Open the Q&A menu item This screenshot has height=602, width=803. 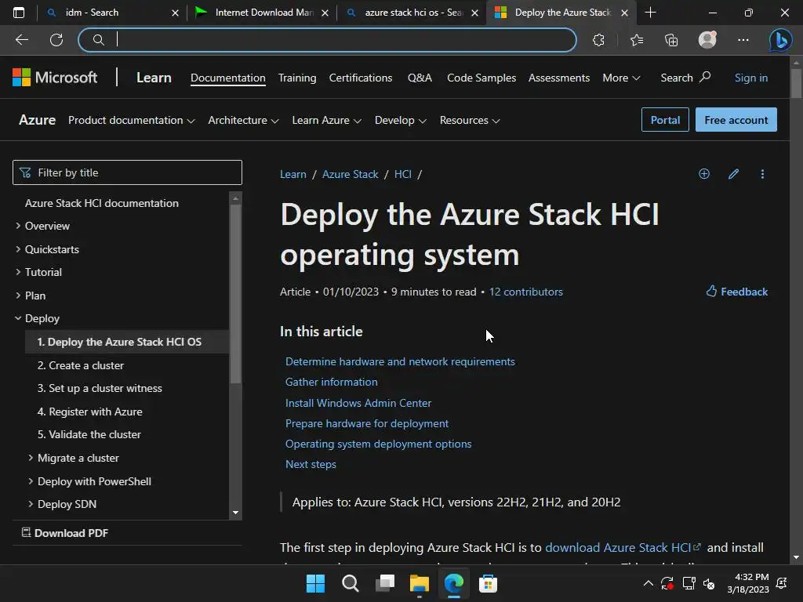pyautogui.click(x=420, y=78)
